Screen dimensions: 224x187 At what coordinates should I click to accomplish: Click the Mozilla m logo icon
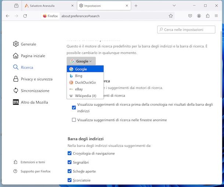point(16,102)
